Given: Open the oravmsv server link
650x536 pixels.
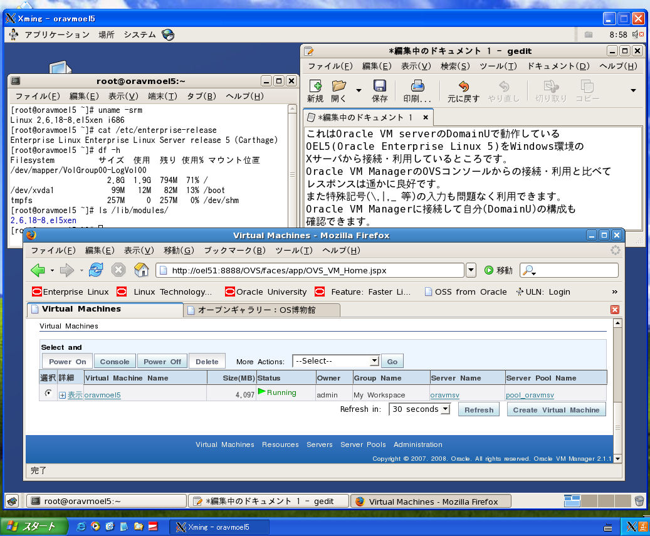Looking at the screenshot, I should tap(445, 395).
